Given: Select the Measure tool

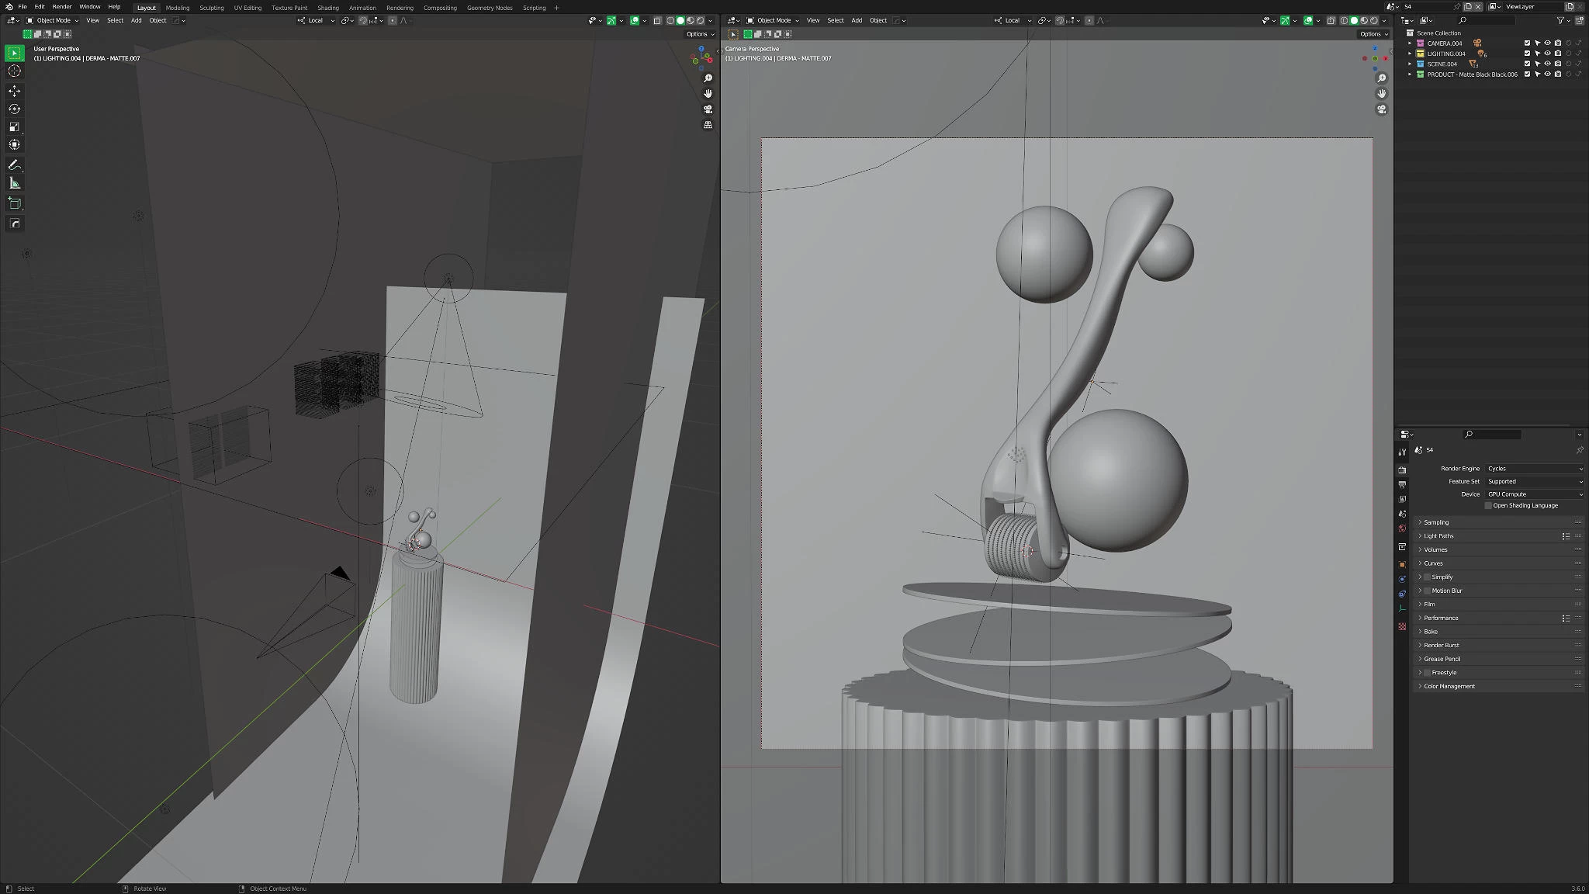Looking at the screenshot, I should pos(15,184).
